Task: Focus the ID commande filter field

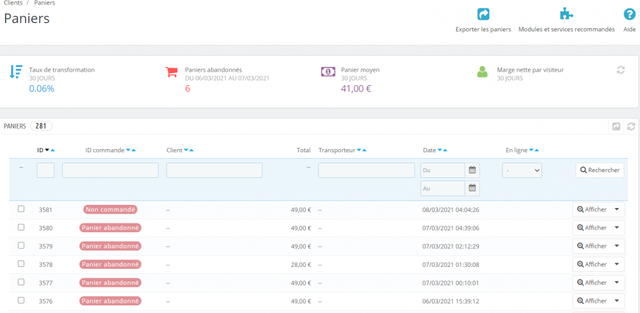Action: point(110,170)
